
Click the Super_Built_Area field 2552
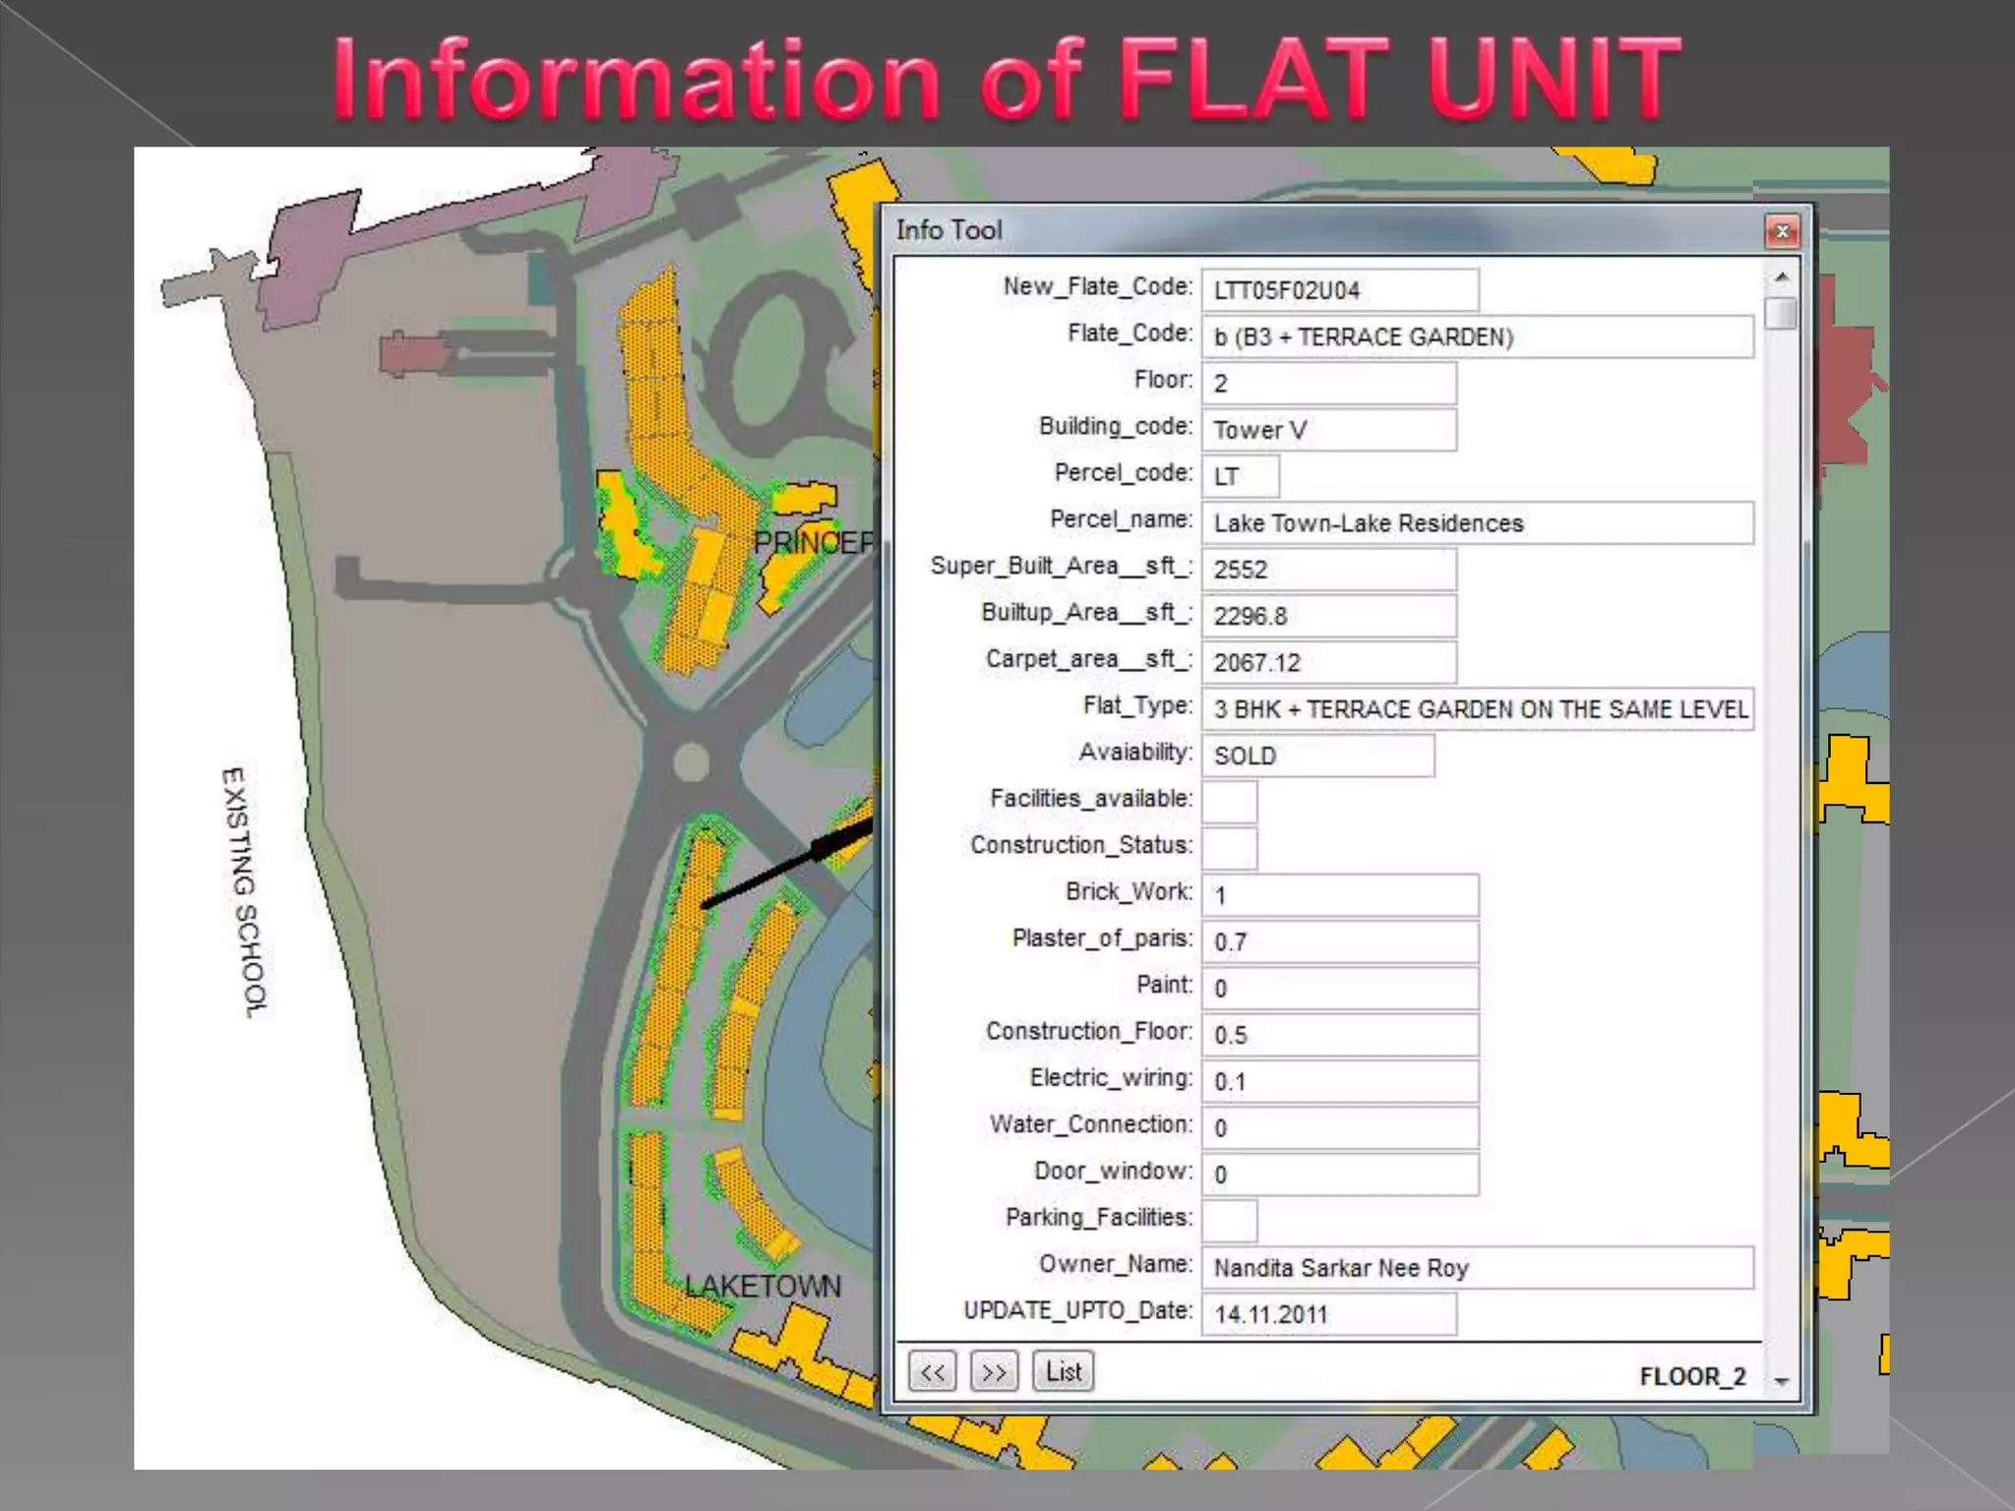(x=1328, y=570)
